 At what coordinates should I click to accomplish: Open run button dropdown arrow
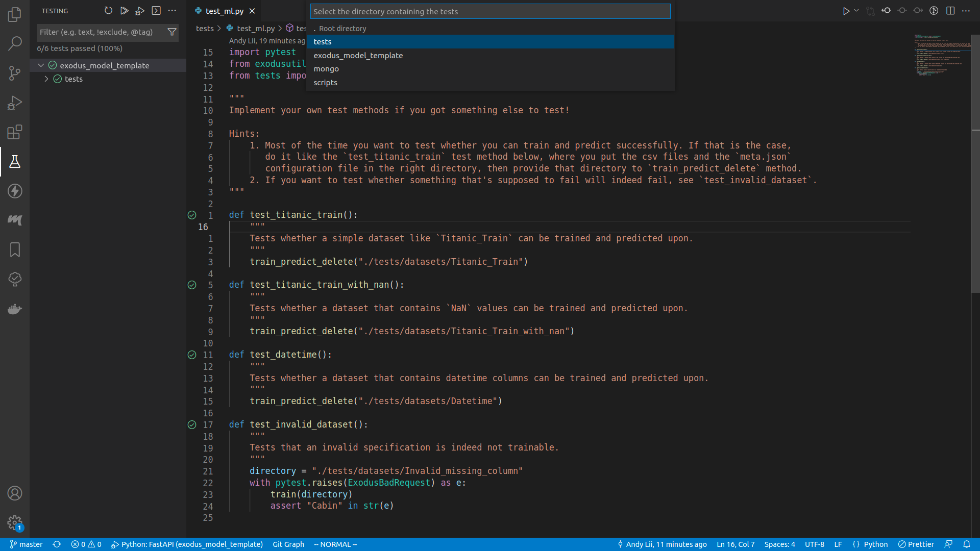coord(856,11)
